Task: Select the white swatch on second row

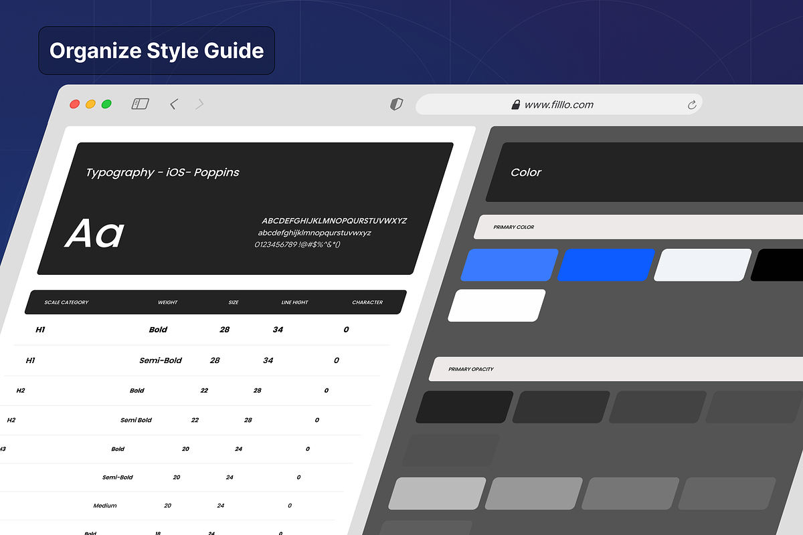Action: point(497,306)
